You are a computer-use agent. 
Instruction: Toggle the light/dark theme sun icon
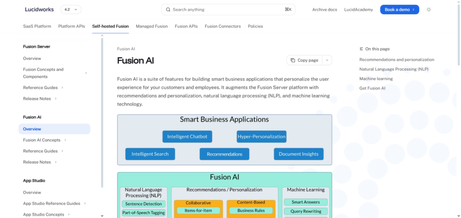429,10
